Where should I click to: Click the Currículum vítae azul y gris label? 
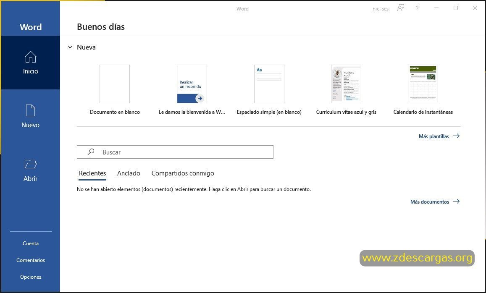[x=346, y=112]
